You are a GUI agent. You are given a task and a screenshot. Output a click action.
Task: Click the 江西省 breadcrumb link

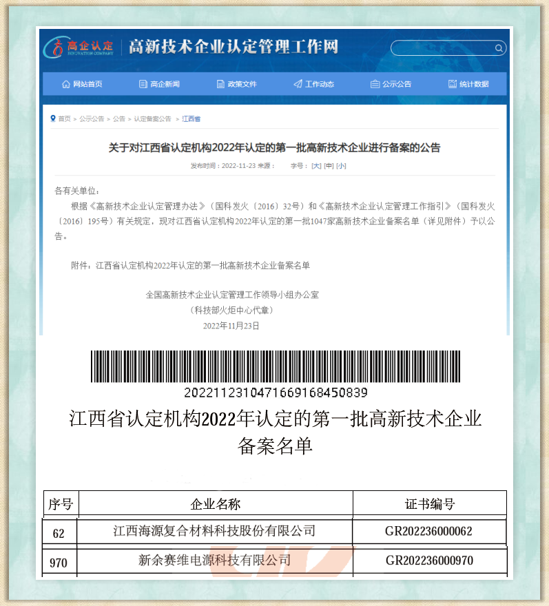pyautogui.click(x=191, y=119)
